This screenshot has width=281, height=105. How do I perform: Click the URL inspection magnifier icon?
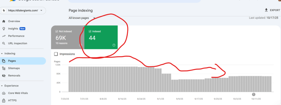pos(4,43)
